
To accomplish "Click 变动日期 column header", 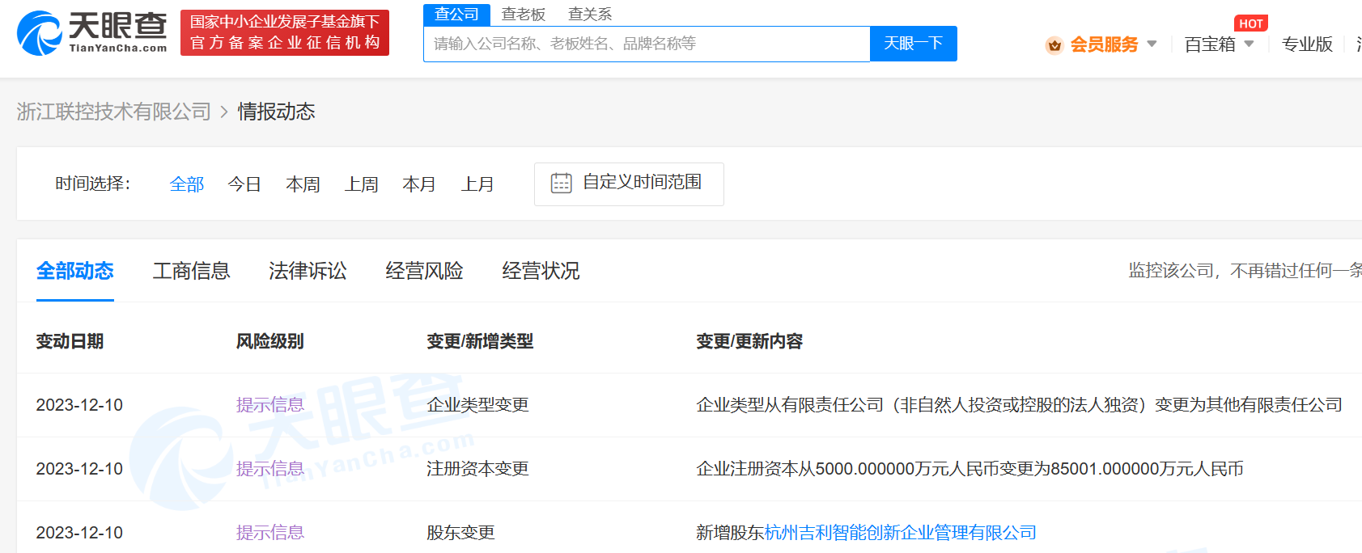I will pyautogui.click(x=70, y=341).
